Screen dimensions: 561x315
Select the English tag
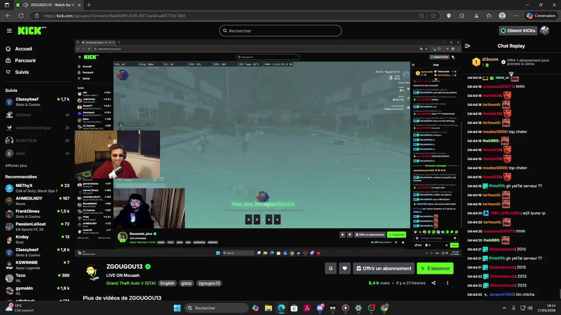point(167,283)
